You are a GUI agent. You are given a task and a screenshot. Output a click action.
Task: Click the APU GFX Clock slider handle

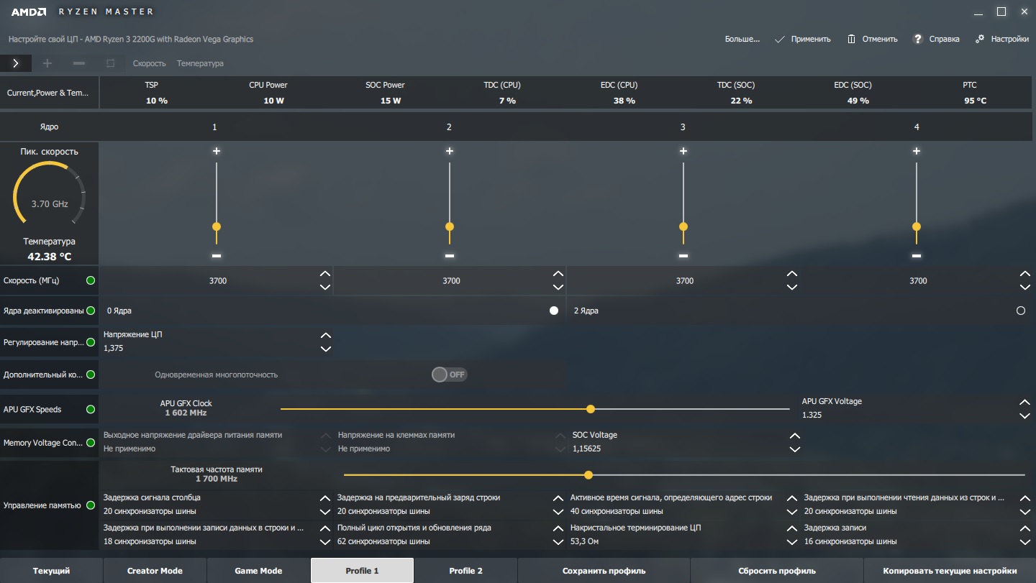pyautogui.click(x=591, y=409)
